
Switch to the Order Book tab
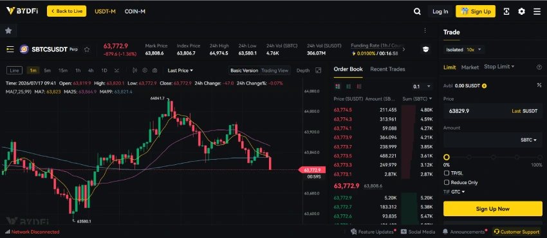(x=348, y=69)
